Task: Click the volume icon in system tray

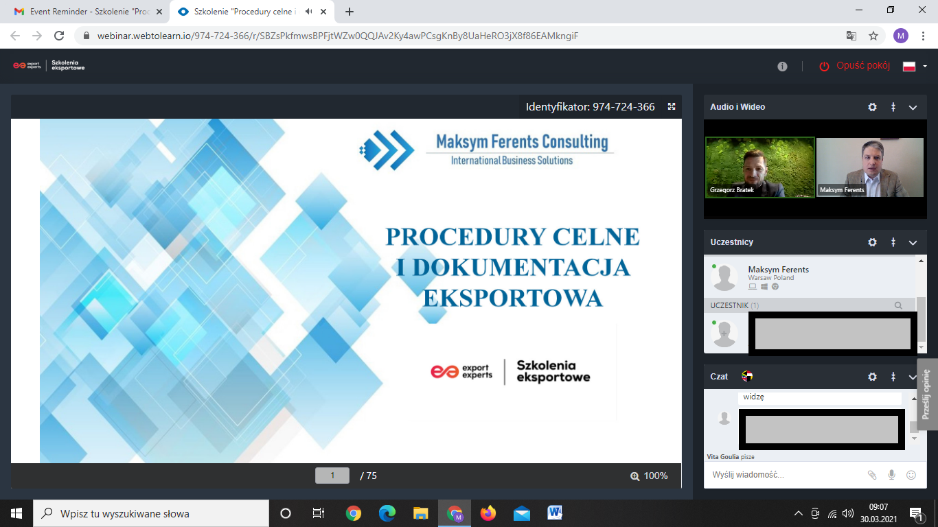Action: (848, 513)
